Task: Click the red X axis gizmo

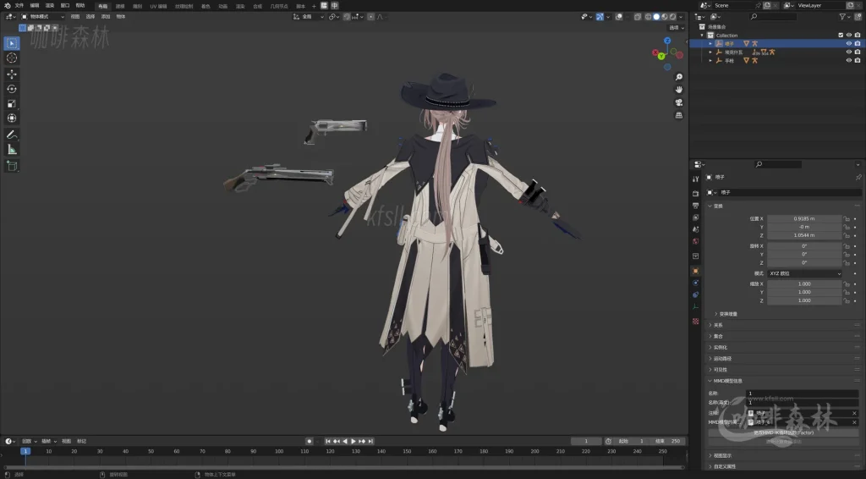Action: pos(655,53)
